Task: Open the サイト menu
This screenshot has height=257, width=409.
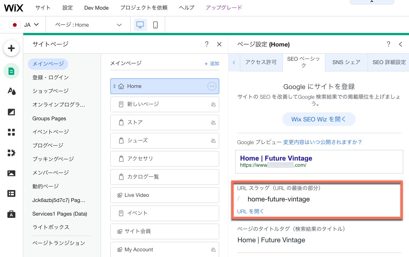Action: 43,8
